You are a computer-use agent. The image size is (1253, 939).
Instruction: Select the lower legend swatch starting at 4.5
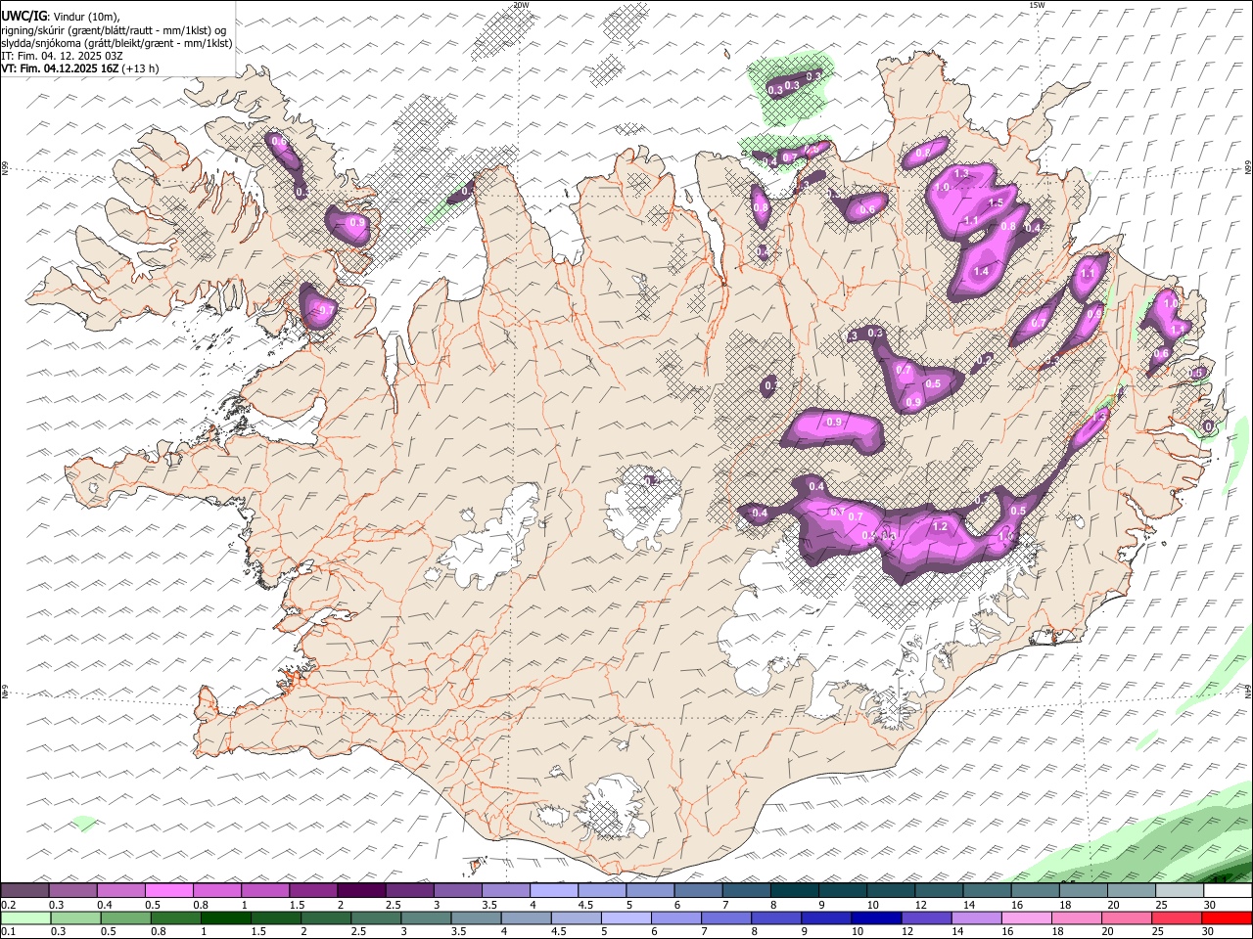point(575,918)
